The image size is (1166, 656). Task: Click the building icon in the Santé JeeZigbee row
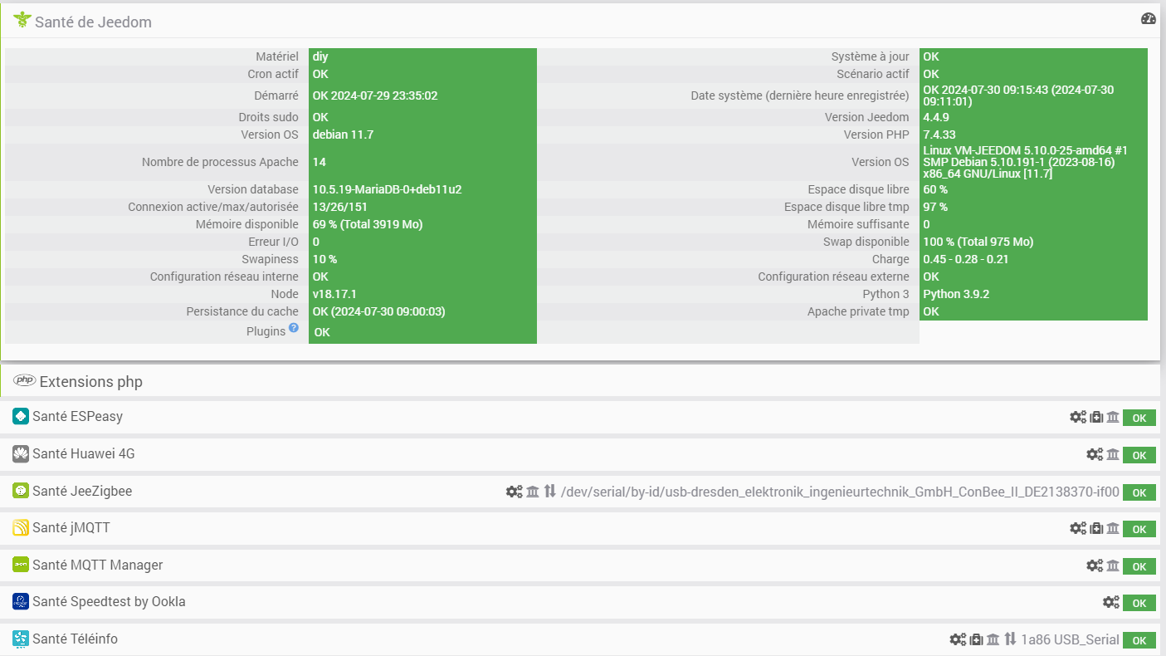coord(533,492)
